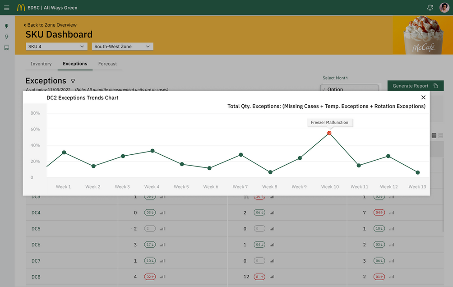Click the filter icon beside Exceptions heading
Viewport: 453px width, 287px height.
click(x=73, y=81)
